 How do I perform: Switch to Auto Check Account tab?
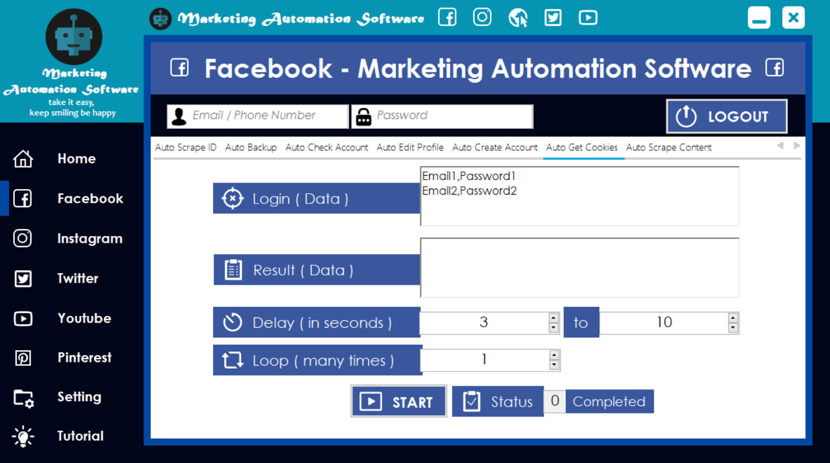coord(327,148)
